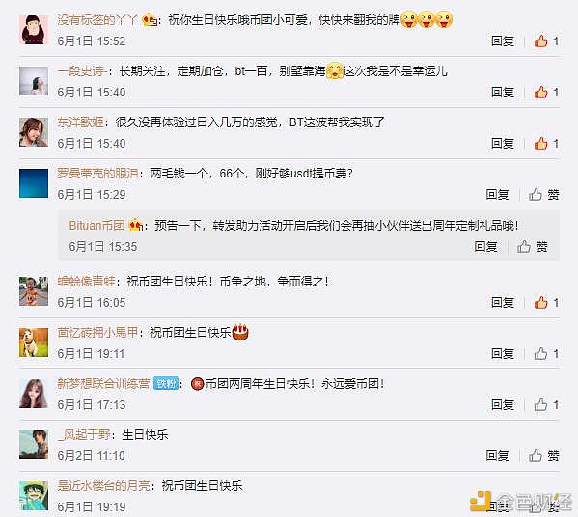This screenshot has height=517, width=578.
Task: Like the comment by 没有标签的丫丫
Action: (x=546, y=41)
